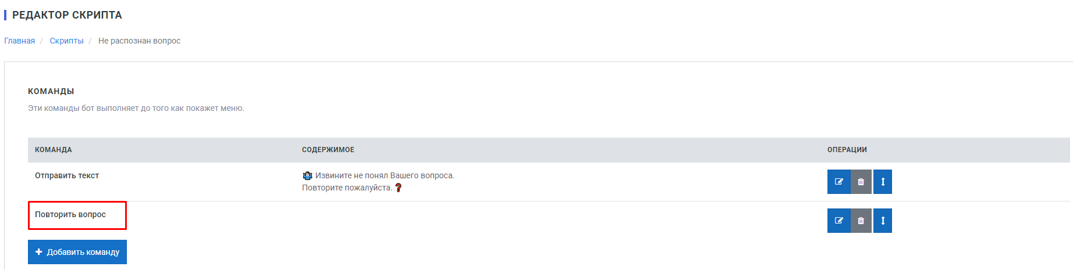Image resolution: width=1073 pixels, height=270 pixels.
Task: Go to "Главная" breadcrumb link
Action: (19, 41)
